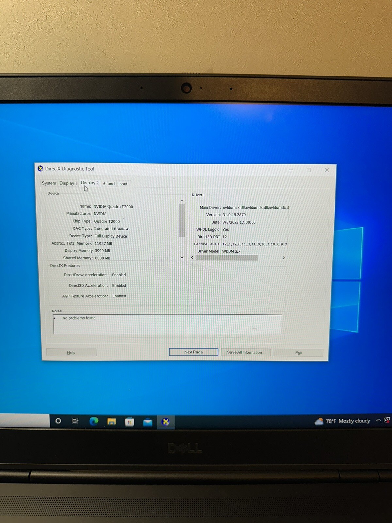This screenshot has height=523, width=392.
Task: Open the Sound tab
Action: 108,184
